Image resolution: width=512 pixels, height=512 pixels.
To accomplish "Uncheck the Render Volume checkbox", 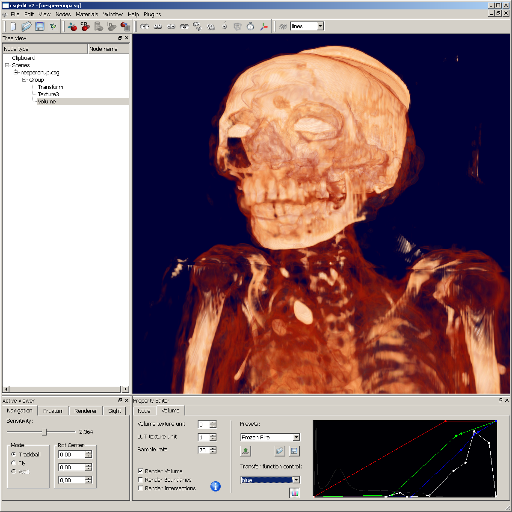I will pos(140,471).
